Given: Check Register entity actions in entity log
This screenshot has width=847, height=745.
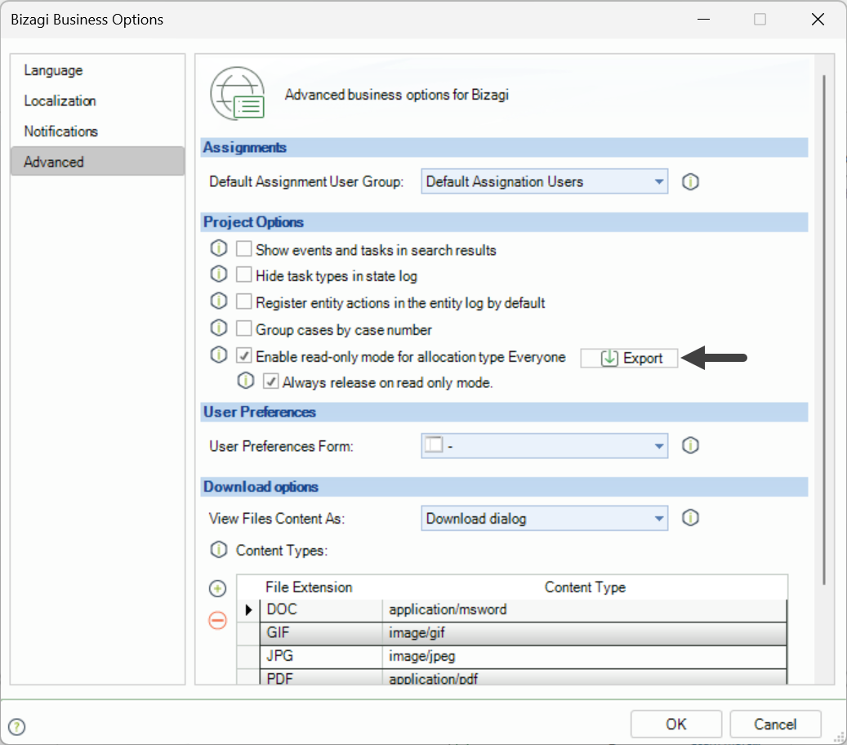Looking at the screenshot, I should pyautogui.click(x=244, y=301).
